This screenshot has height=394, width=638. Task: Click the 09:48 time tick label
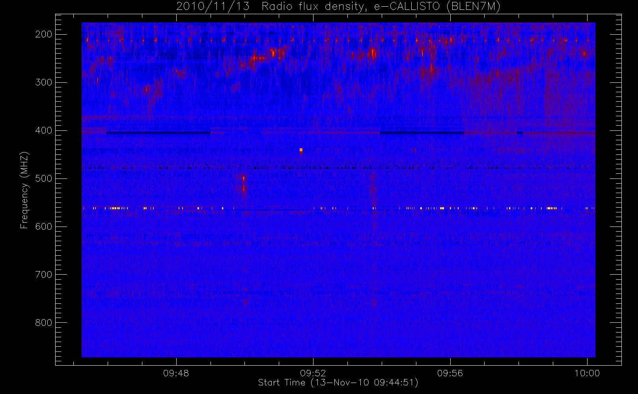point(176,373)
